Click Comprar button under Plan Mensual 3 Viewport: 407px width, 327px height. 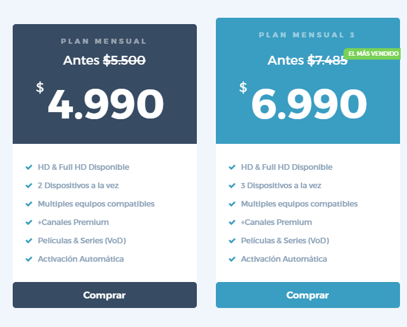click(x=307, y=295)
